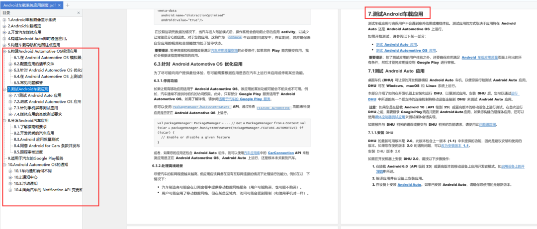Expand section 10.3.浮动通知

coord(10,183)
